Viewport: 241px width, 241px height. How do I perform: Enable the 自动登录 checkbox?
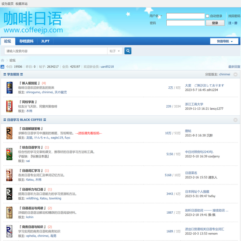[207, 16]
